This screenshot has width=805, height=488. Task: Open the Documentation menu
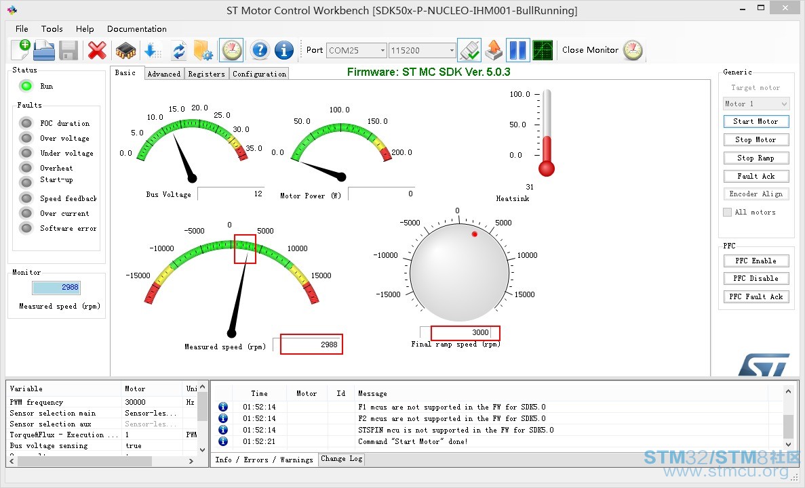(136, 28)
